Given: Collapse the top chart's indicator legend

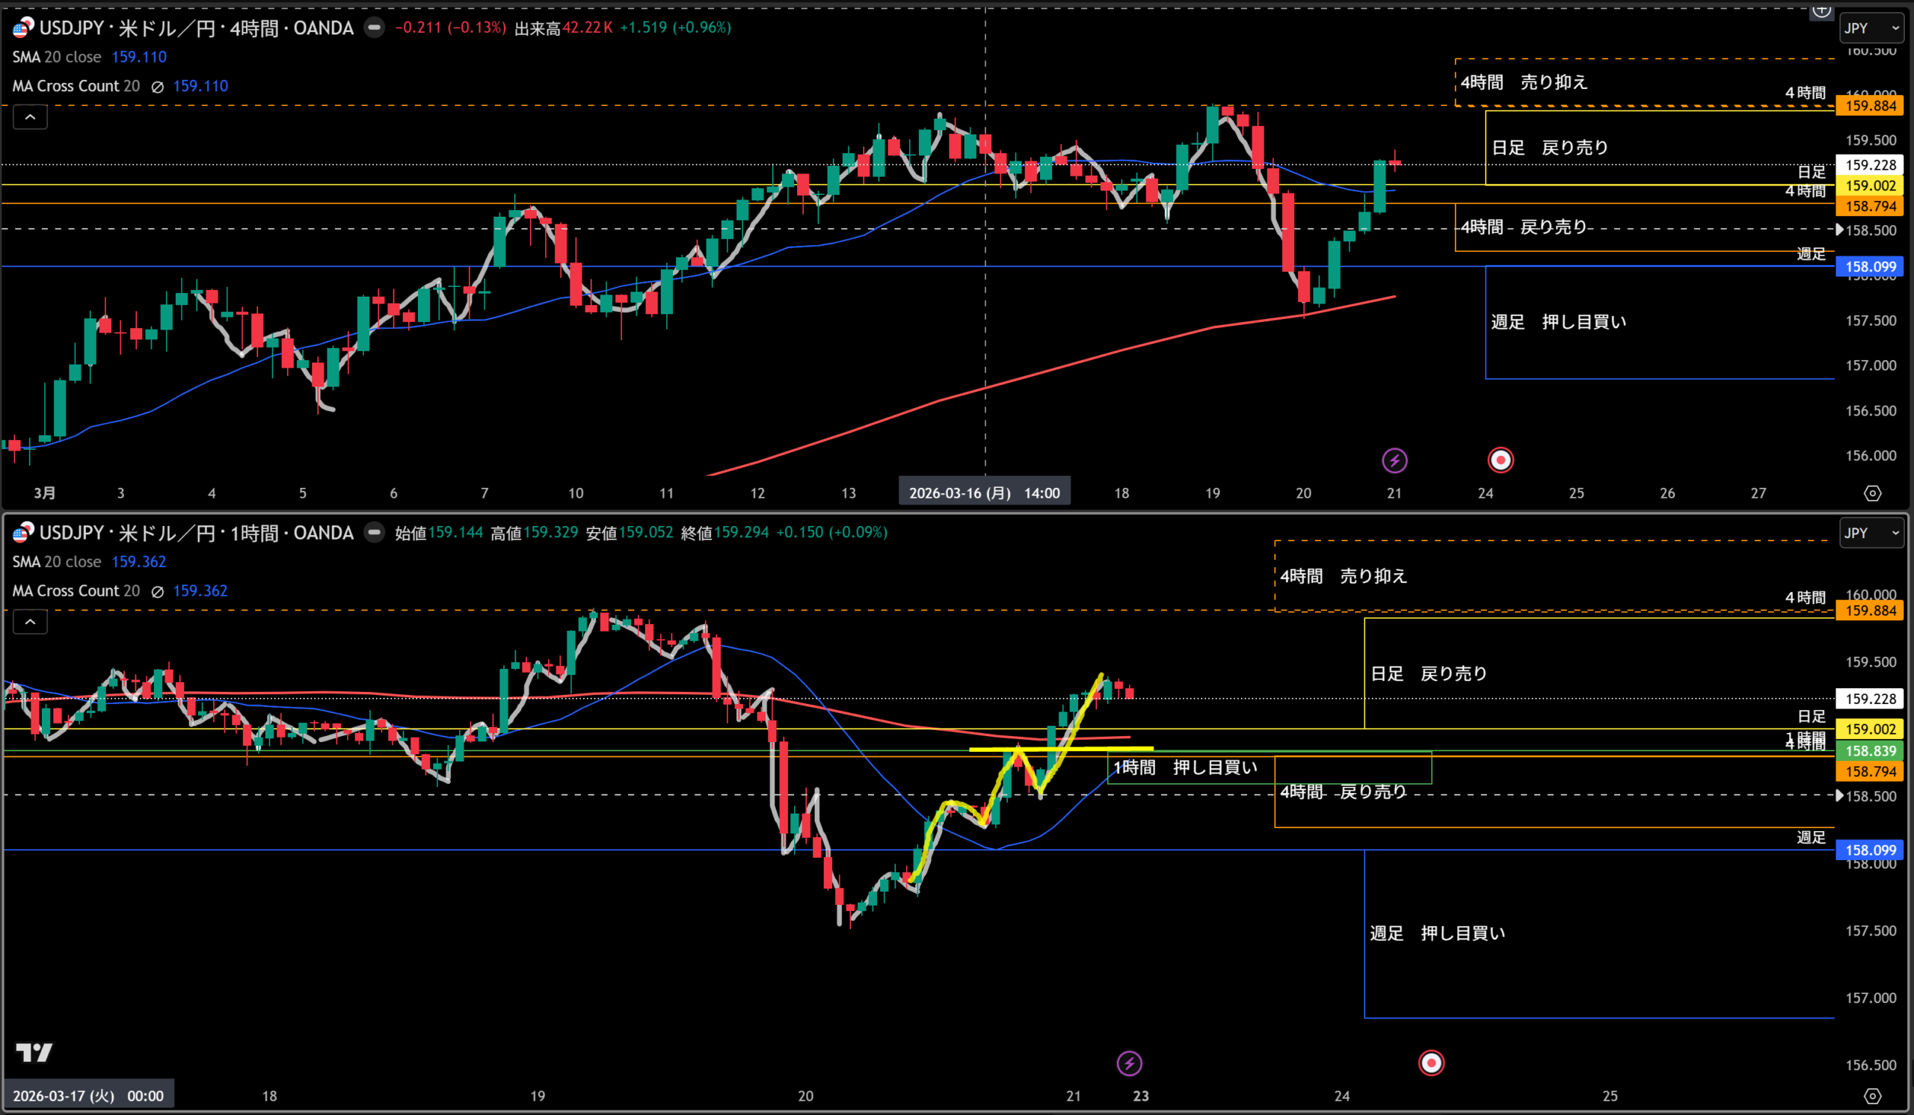Looking at the screenshot, I should (31, 117).
